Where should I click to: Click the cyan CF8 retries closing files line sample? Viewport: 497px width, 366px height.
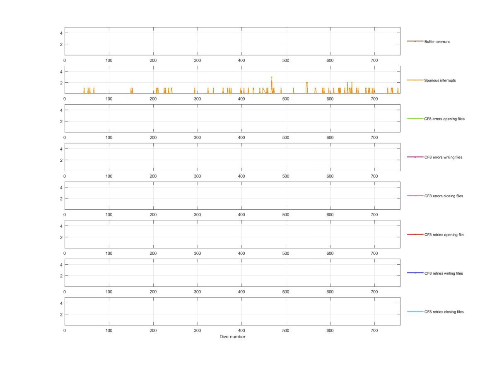point(415,311)
